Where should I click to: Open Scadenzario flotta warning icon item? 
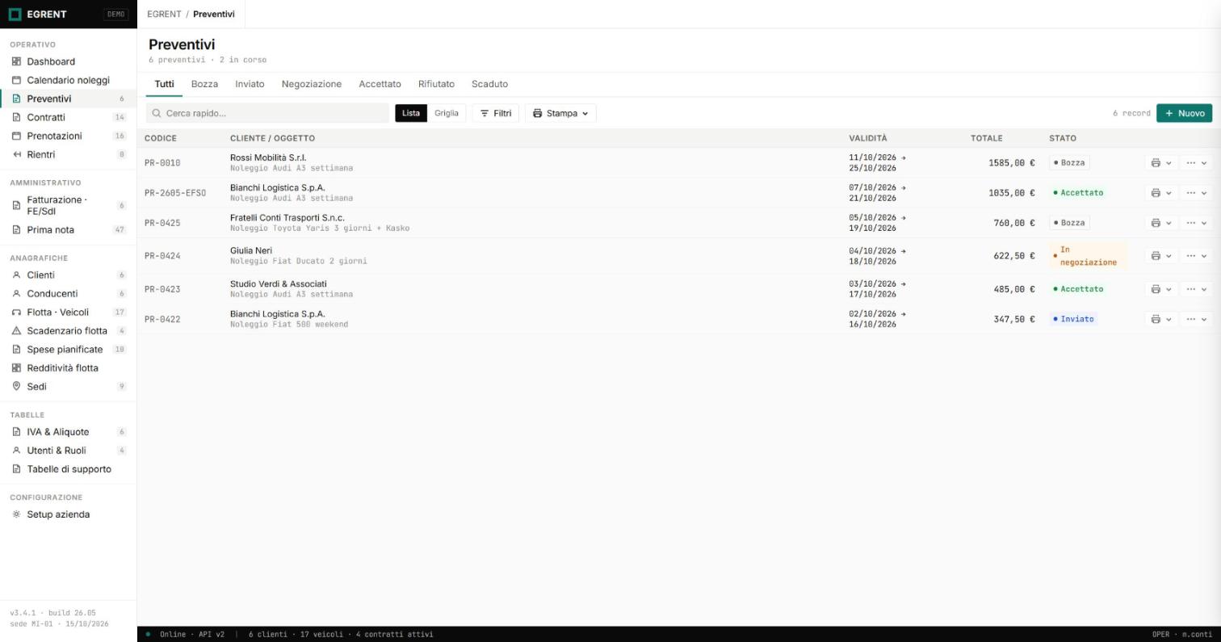68,330
